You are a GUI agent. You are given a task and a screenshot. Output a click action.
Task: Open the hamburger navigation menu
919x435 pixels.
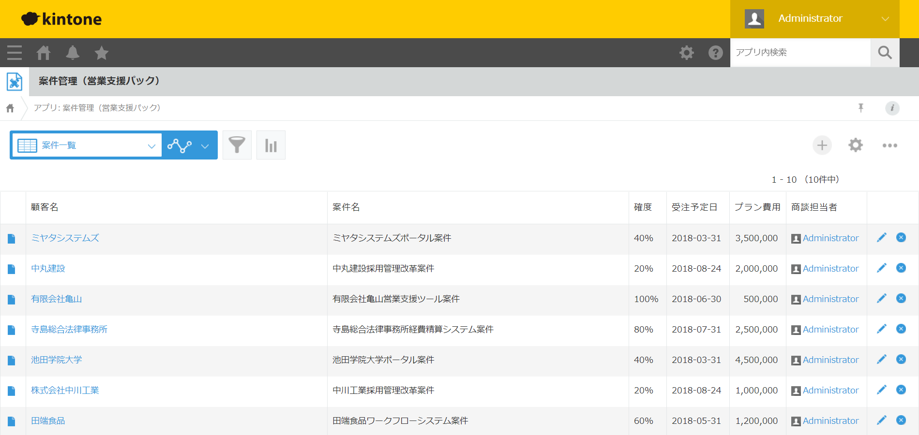(15, 52)
